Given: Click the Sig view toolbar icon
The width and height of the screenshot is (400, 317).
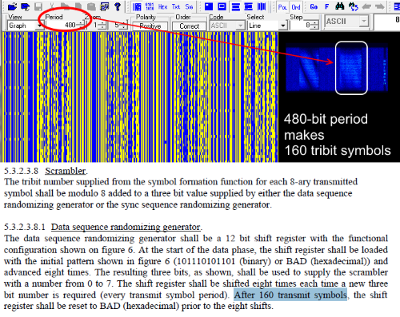Looking at the screenshot, I should tap(189, 6).
